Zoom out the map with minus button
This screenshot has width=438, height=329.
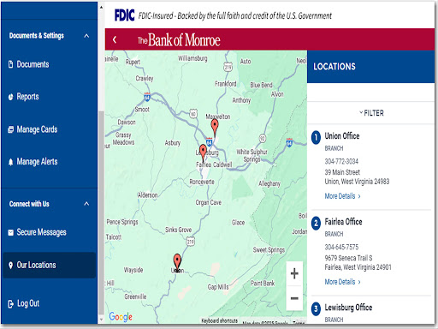click(x=294, y=298)
